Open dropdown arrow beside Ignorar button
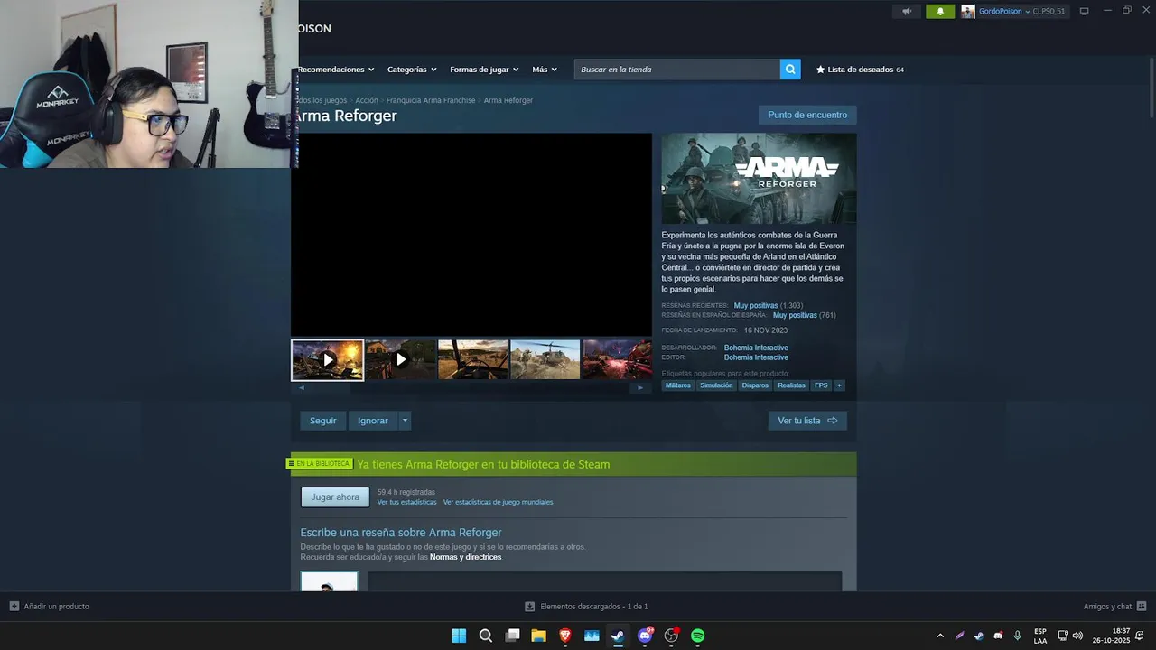 (405, 421)
